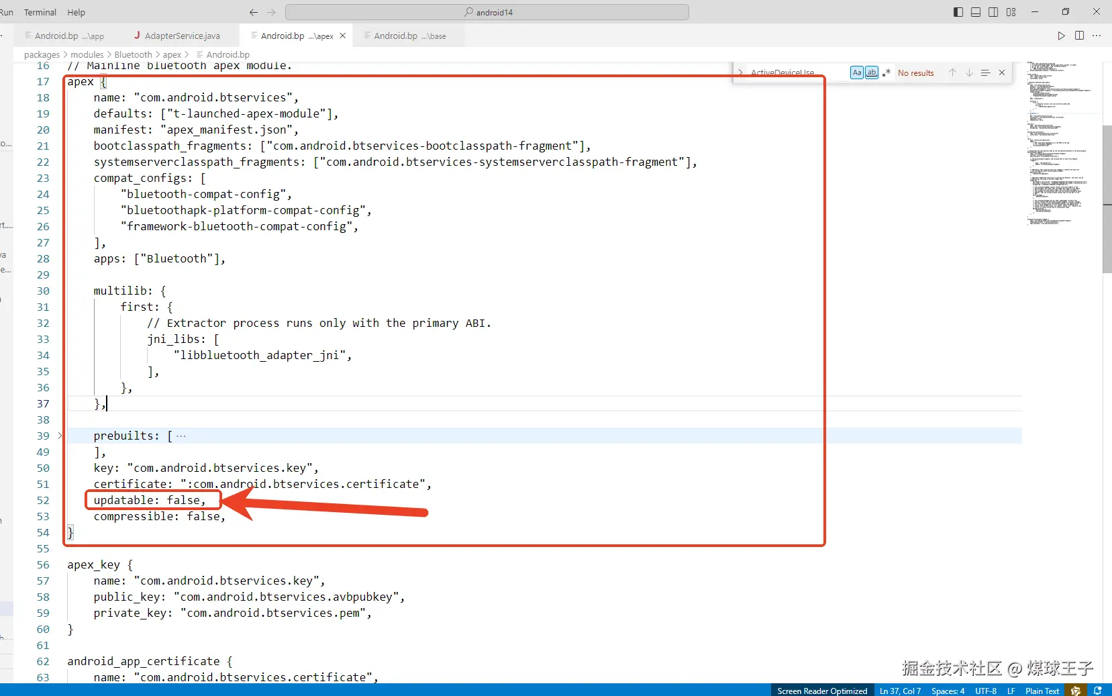Click the 'No results' find status text
The image size is (1112, 696).
tap(915, 73)
